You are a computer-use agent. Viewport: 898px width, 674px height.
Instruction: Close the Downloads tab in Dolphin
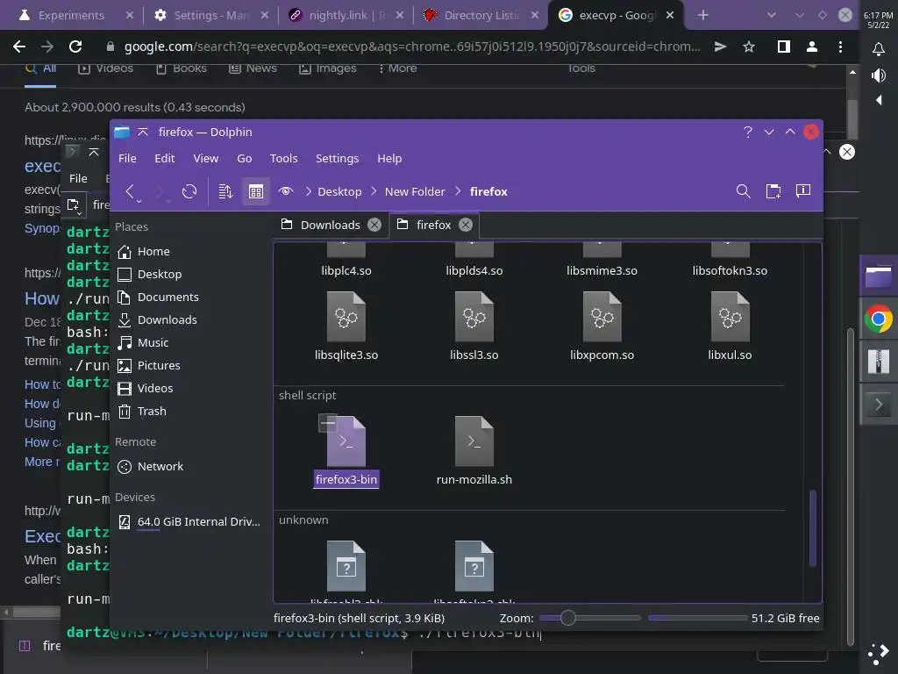click(x=374, y=225)
